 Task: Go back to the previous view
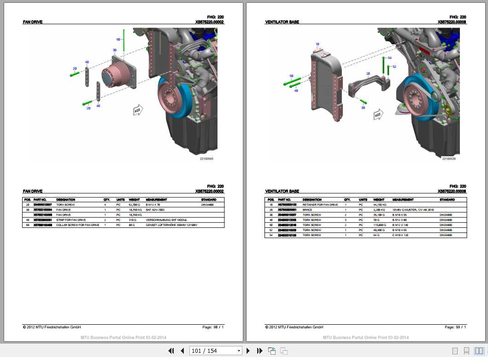coord(271,351)
